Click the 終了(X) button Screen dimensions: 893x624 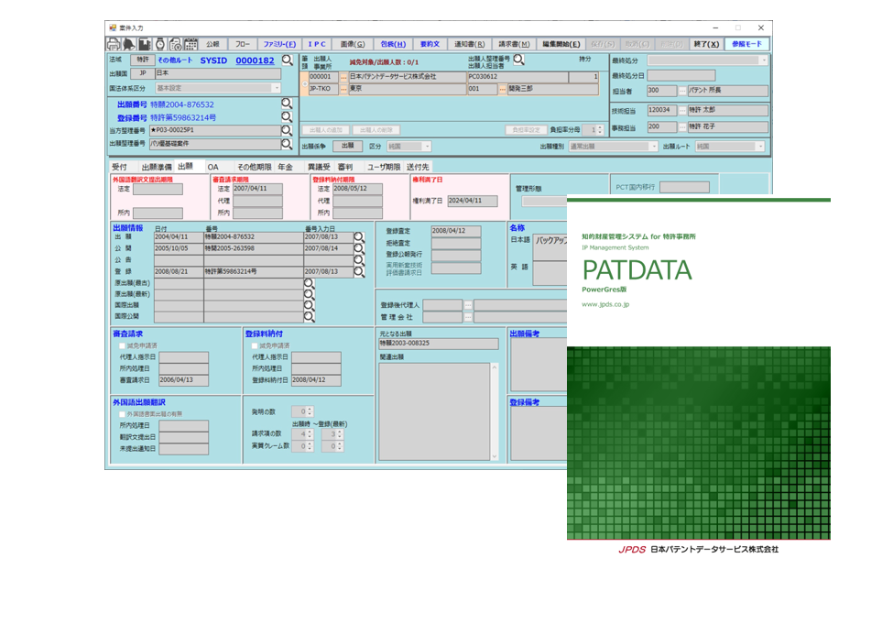tap(706, 44)
